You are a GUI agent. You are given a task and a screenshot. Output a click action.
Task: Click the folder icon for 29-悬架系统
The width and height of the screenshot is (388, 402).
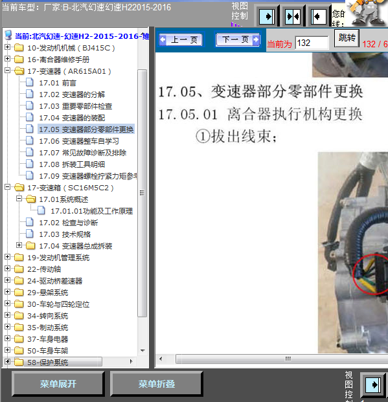point(19,292)
